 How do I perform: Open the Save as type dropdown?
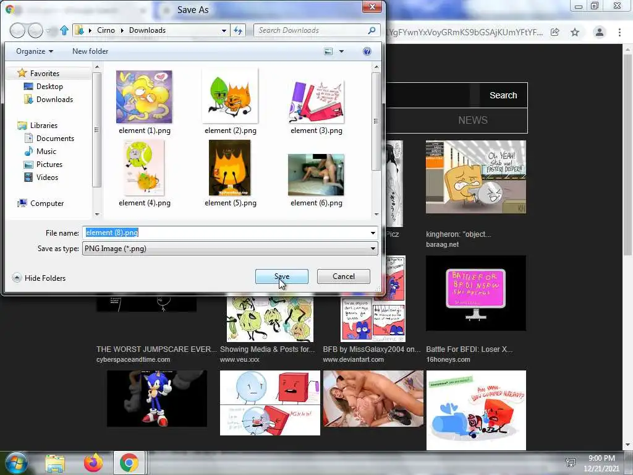(x=230, y=249)
